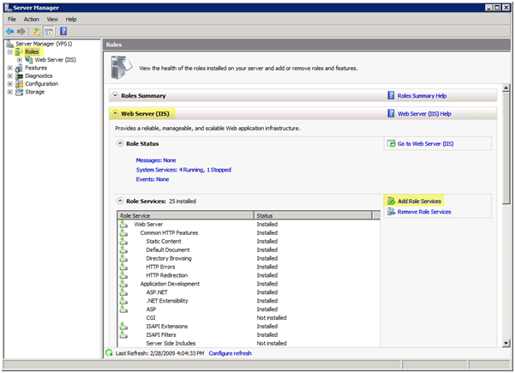Click installed icon beside HTTP Errors row
The width and height of the screenshot is (515, 373).
click(x=123, y=267)
